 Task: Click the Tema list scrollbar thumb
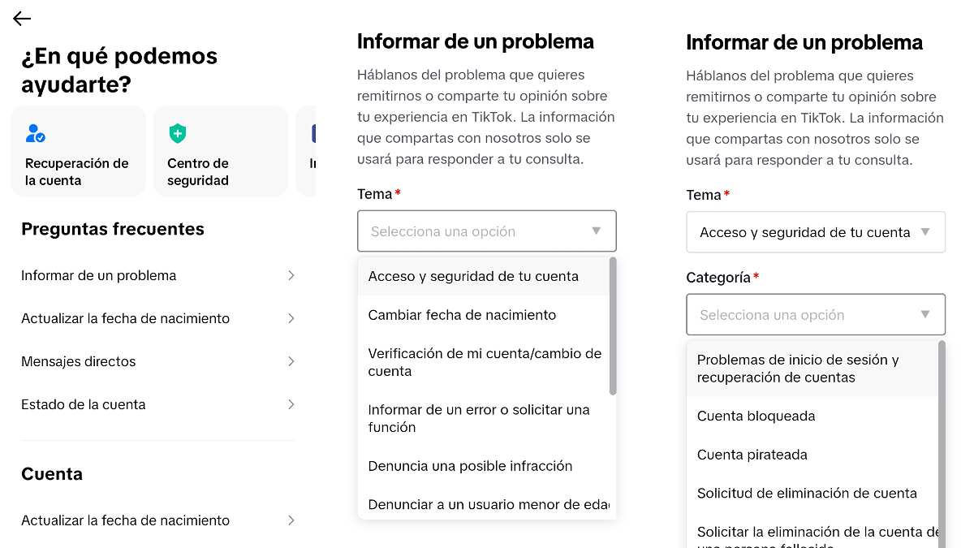613,326
